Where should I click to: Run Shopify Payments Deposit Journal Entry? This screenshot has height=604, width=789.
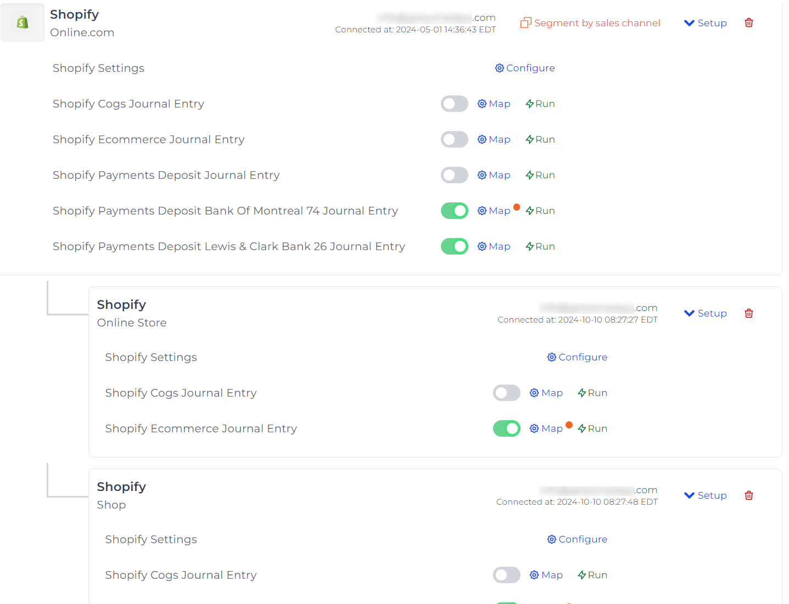click(x=540, y=175)
